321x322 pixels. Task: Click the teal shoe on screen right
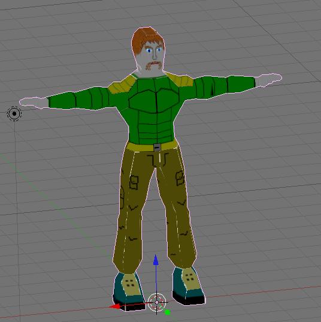click(x=188, y=285)
